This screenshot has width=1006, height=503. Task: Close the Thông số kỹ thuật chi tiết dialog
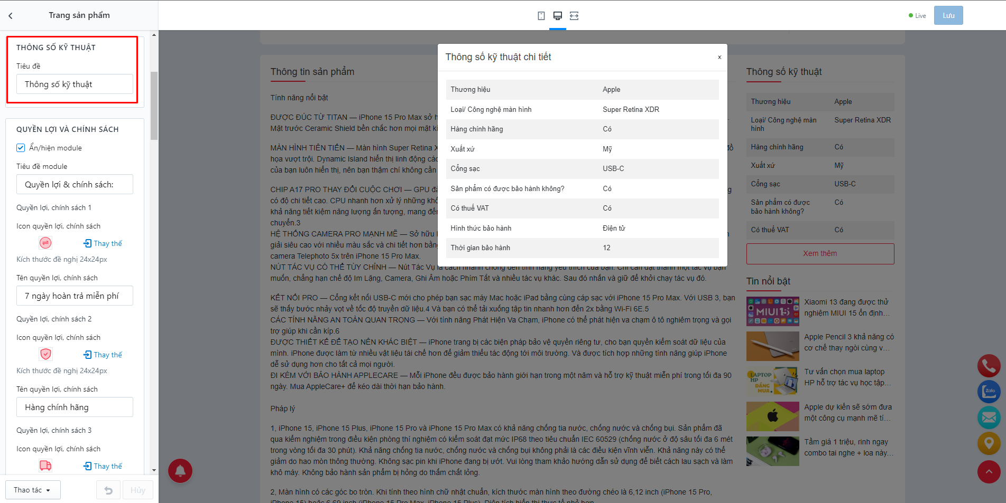click(x=719, y=57)
